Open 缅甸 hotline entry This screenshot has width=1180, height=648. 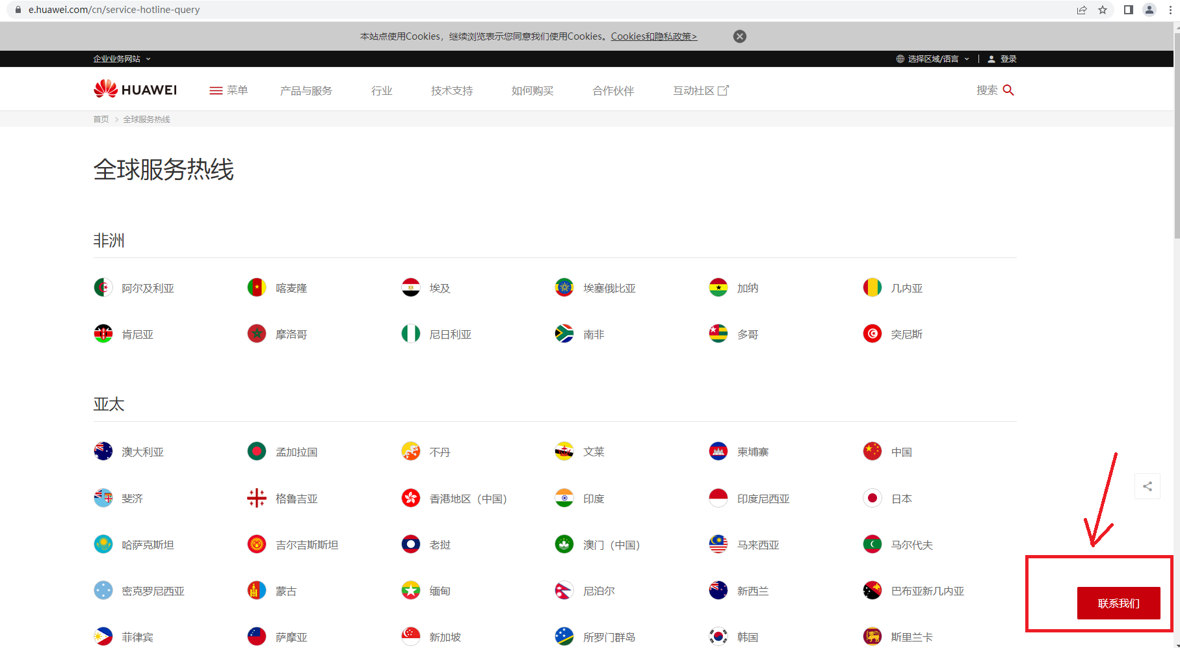click(x=426, y=590)
